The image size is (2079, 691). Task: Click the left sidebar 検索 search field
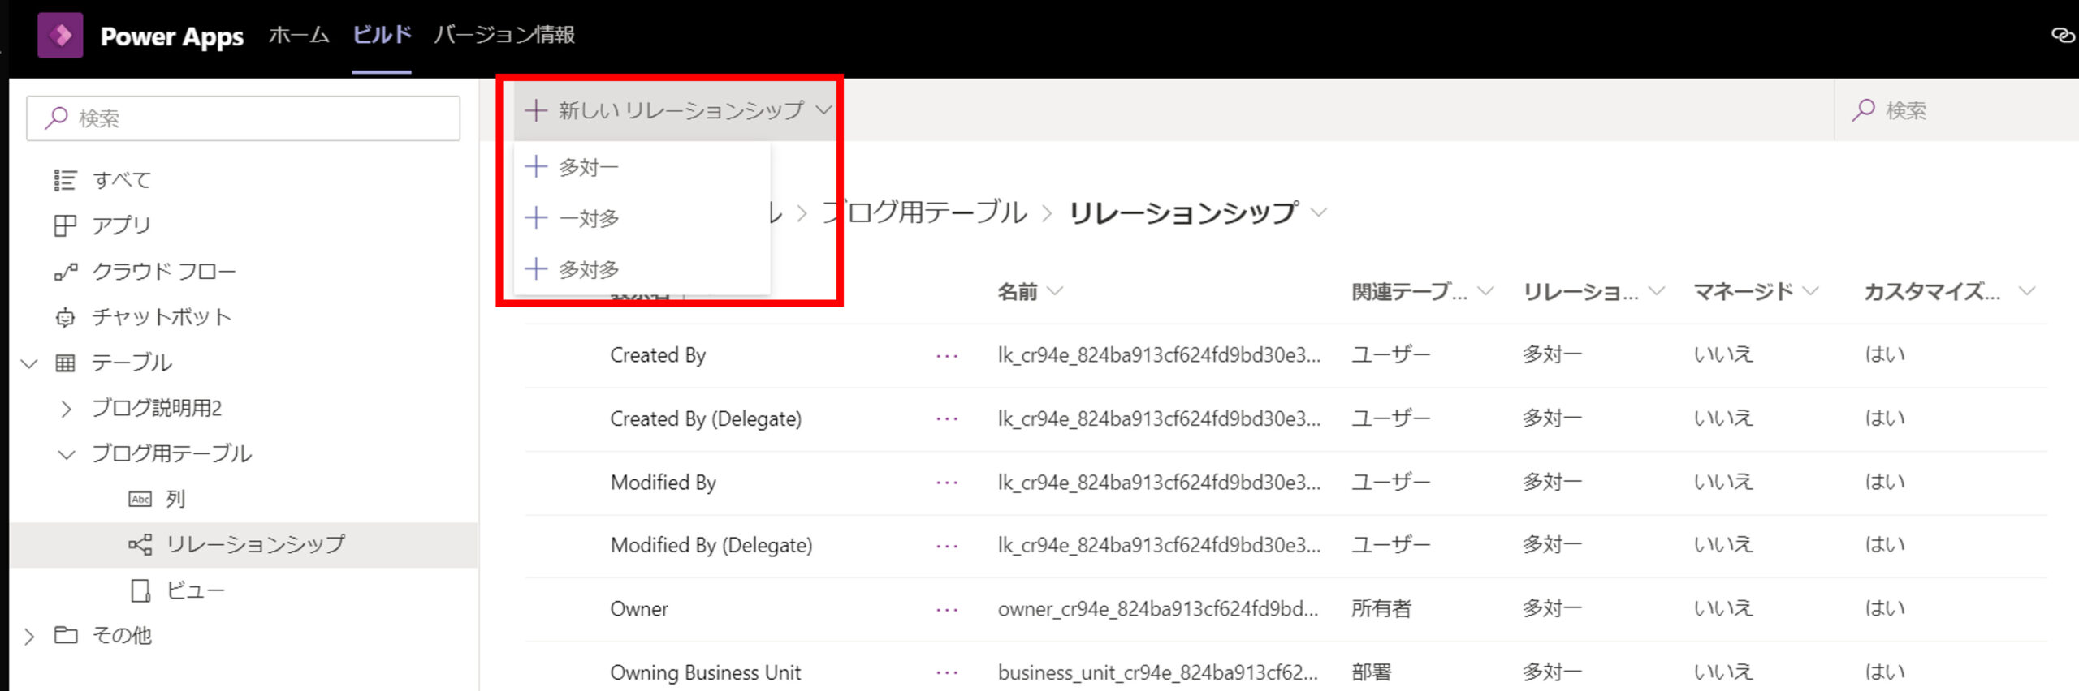pos(244,118)
